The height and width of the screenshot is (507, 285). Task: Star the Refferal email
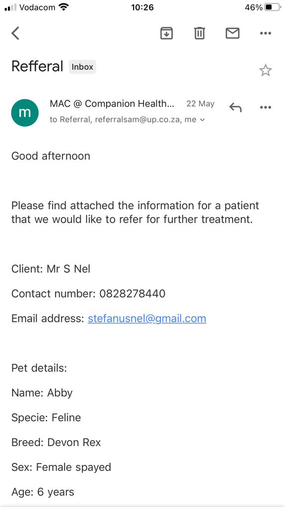266,70
